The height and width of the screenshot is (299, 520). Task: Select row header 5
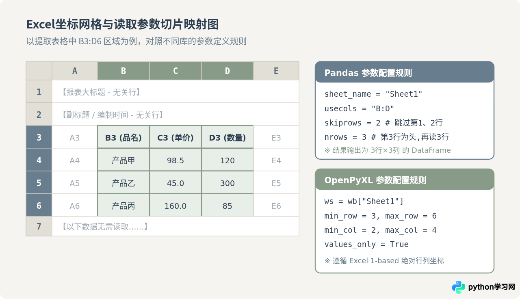coord(39,182)
